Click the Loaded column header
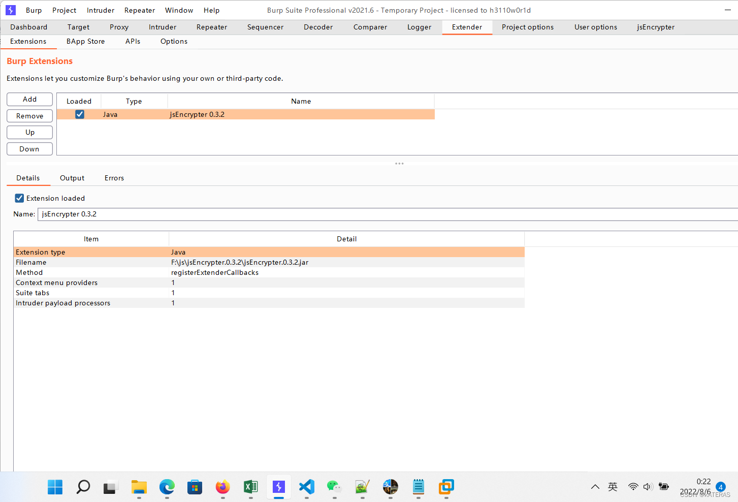The width and height of the screenshot is (738, 502). (x=79, y=101)
